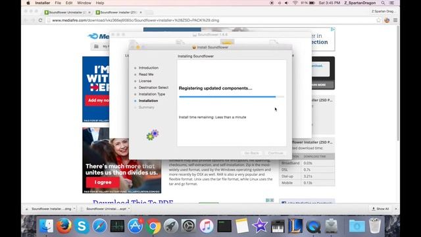Click the Chrome extension icon beside the star
The height and width of the screenshot is (237, 421).
pos(387,20)
